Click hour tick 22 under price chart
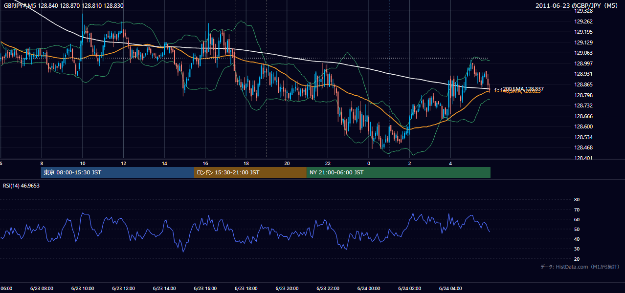 [327, 163]
